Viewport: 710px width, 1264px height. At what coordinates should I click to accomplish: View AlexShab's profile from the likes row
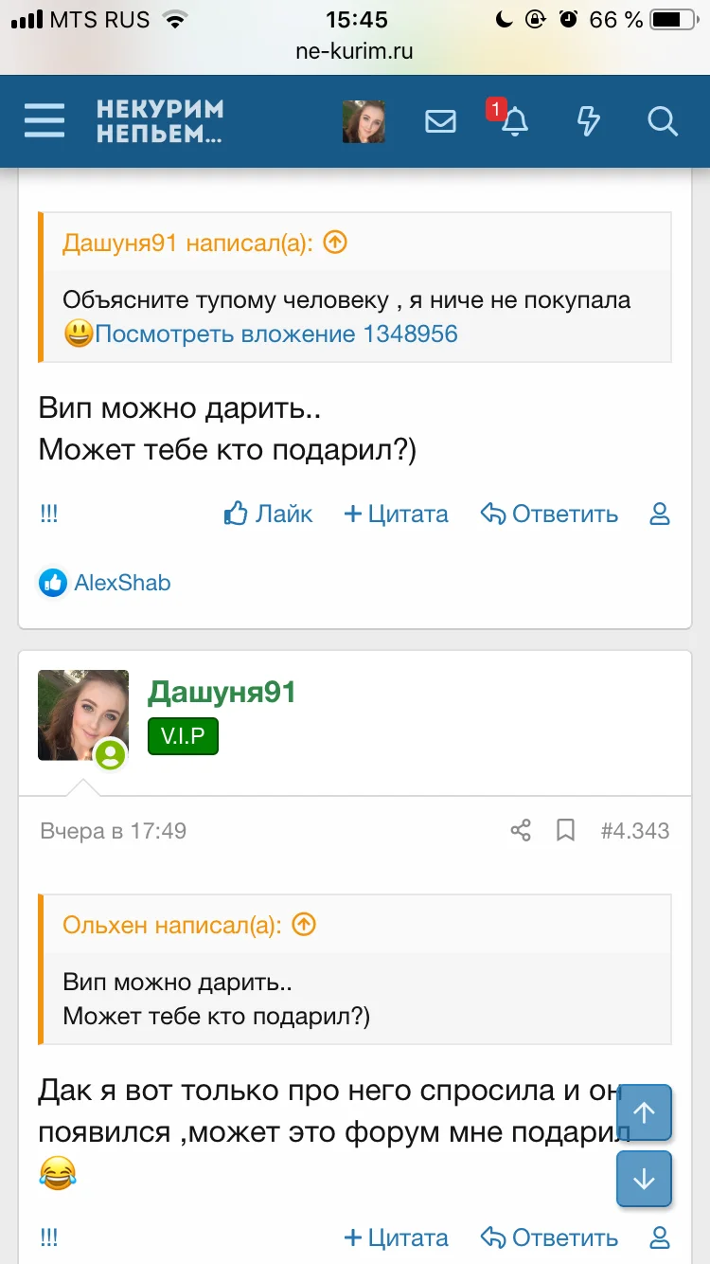[122, 583]
